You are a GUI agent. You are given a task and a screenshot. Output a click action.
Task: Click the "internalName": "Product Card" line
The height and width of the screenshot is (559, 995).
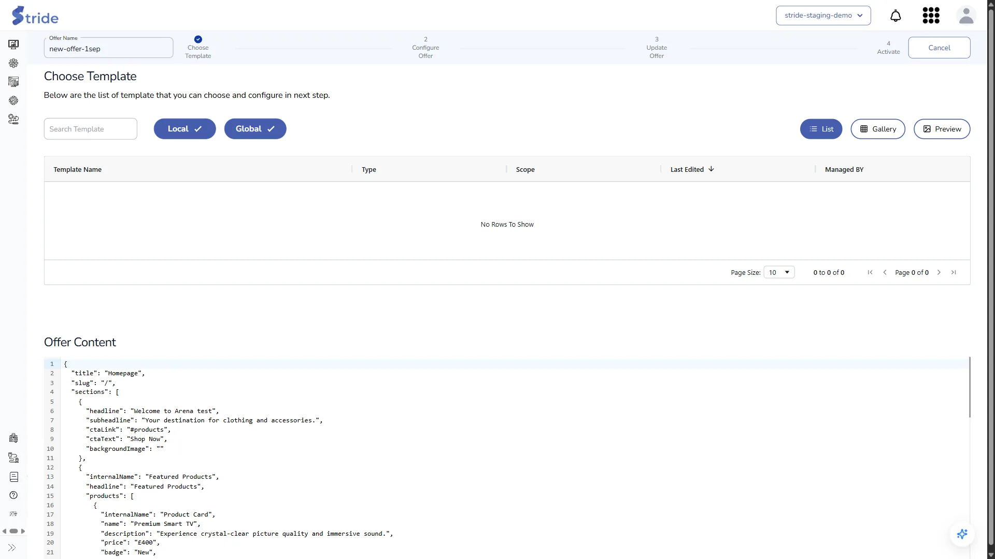click(158, 514)
